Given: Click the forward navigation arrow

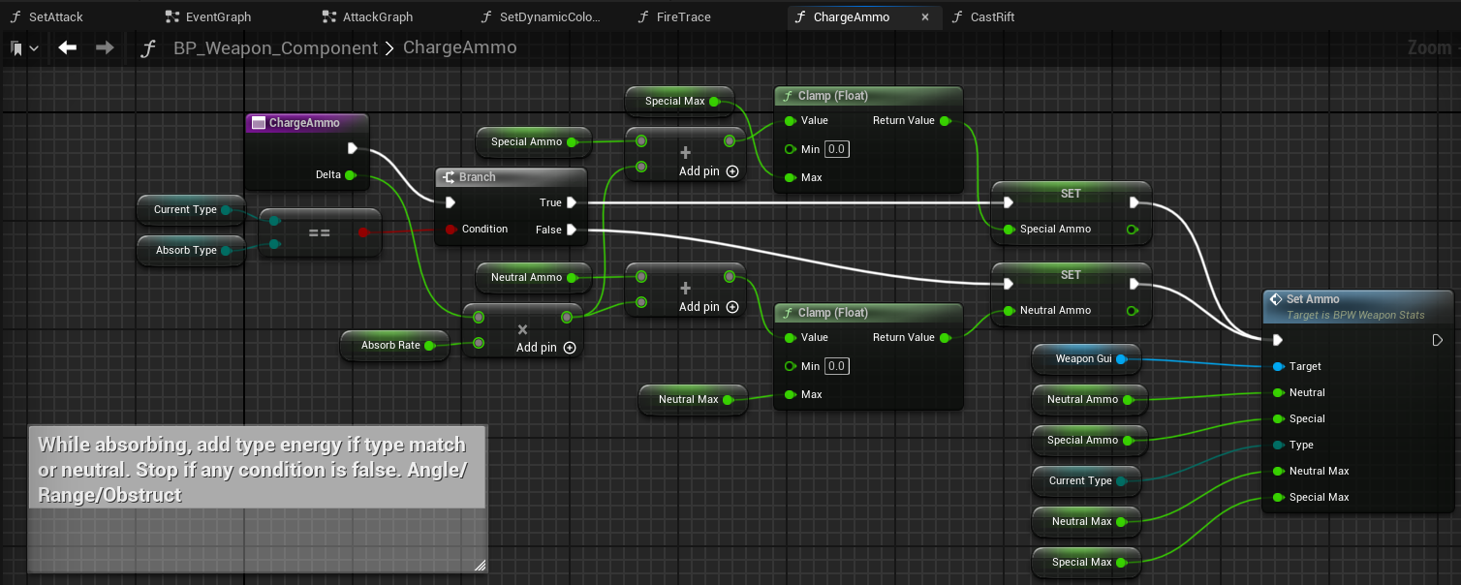Looking at the screenshot, I should click(x=105, y=47).
